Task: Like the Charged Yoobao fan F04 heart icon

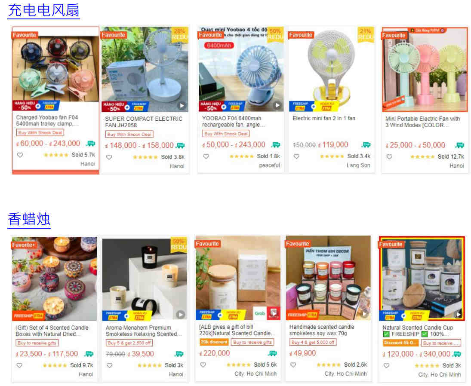Action: [x=20, y=155]
